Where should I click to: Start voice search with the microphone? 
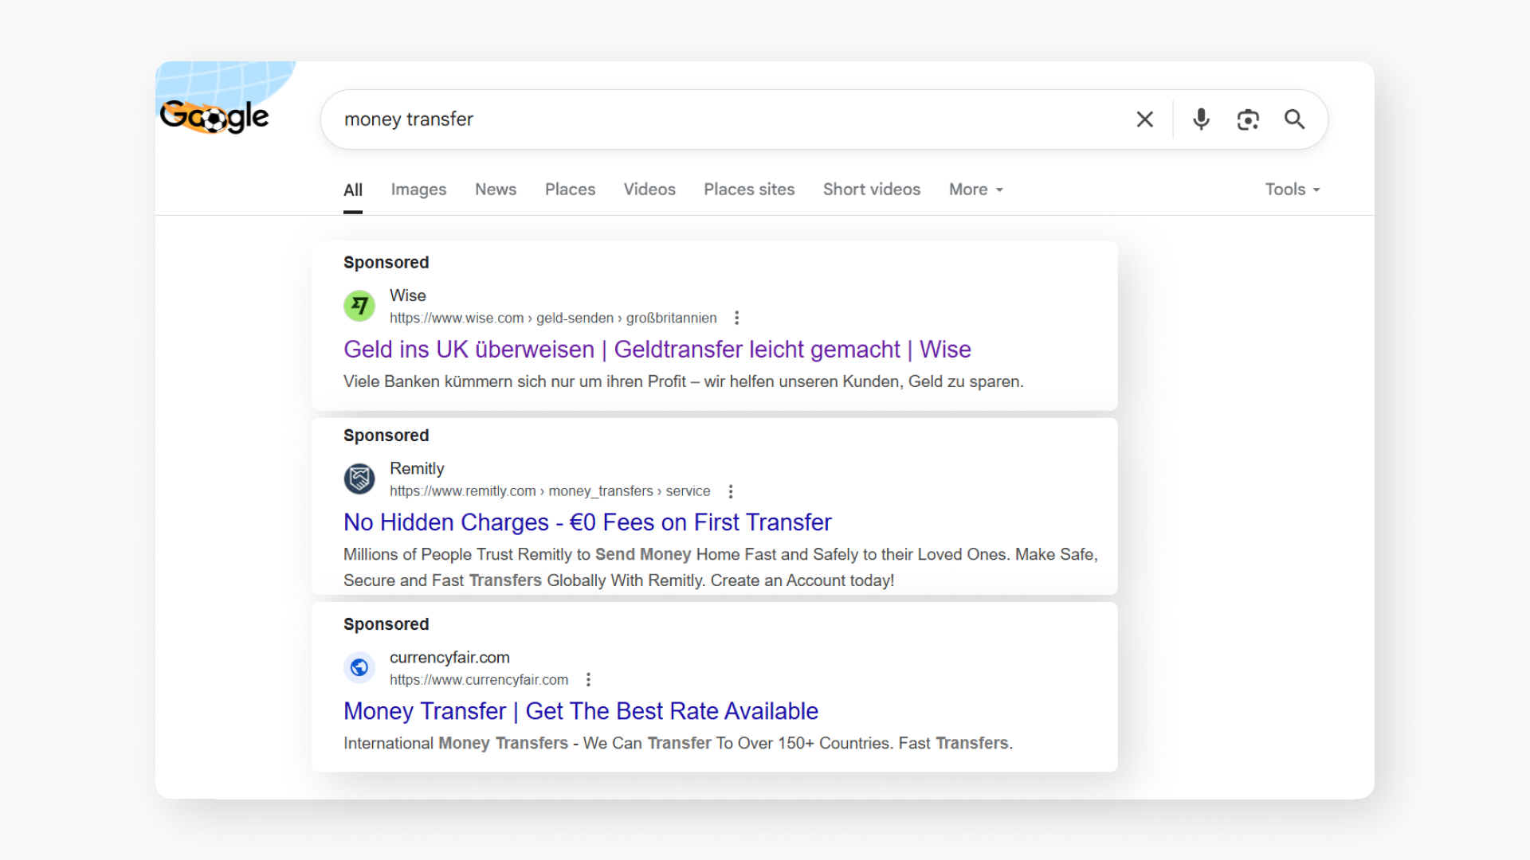[x=1201, y=119]
